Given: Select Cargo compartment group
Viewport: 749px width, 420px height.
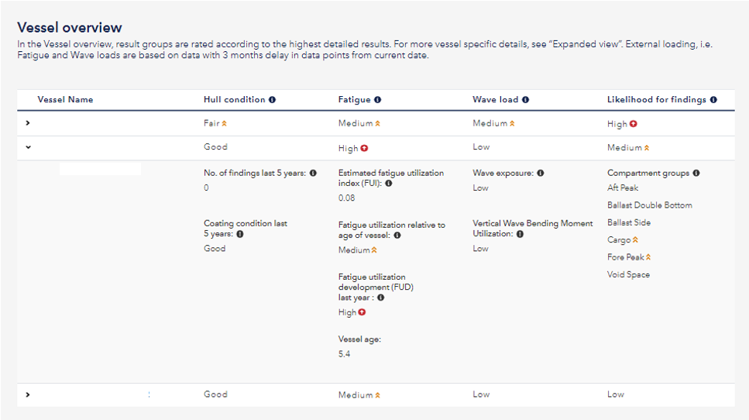Looking at the screenshot, I should tap(619, 240).
